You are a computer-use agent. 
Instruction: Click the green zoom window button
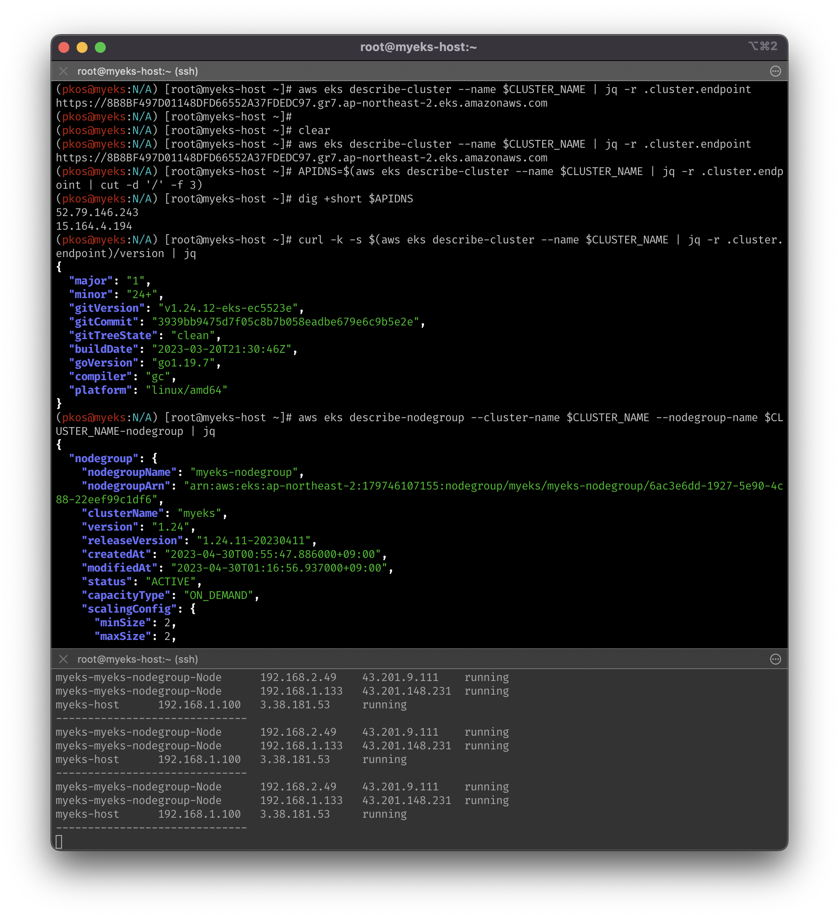(x=100, y=47)
